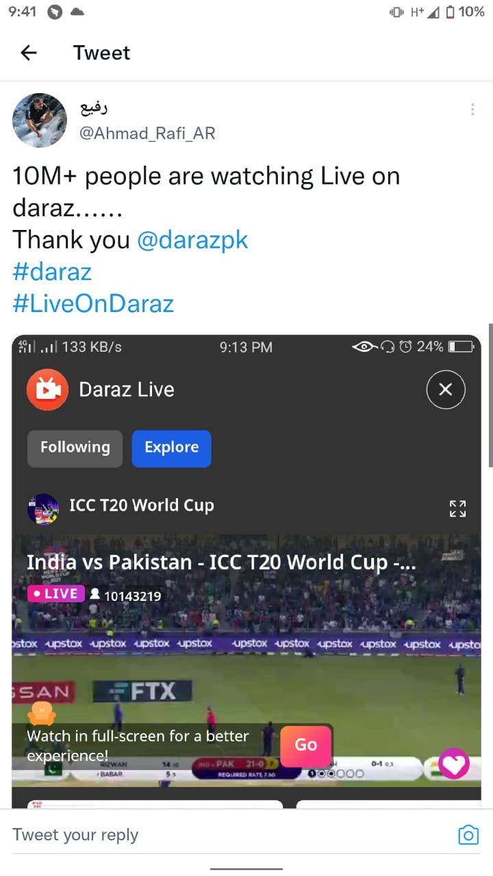Image resolution: width=493 pixels, height=876 pixels.
Task: Switch to the Explore tab
Action: pos(171,448)
